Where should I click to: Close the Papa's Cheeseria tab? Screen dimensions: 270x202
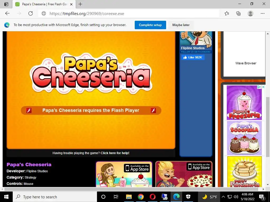click(x=71, y=4)
